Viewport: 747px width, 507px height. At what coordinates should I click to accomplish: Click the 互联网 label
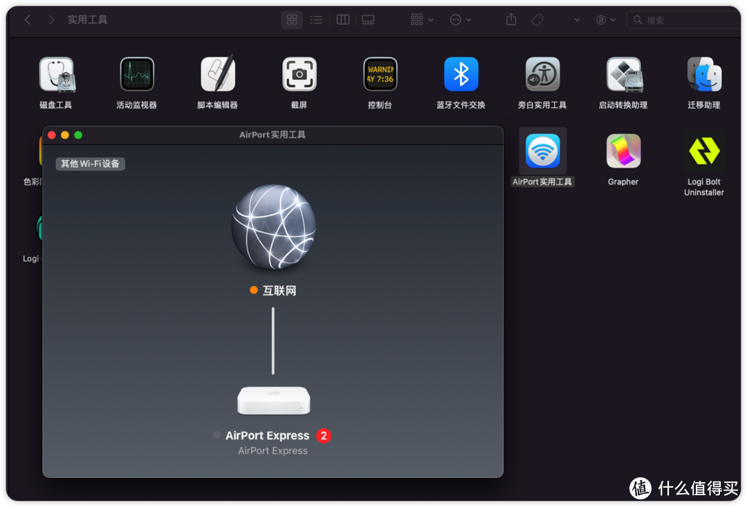(x=279, y=290)
